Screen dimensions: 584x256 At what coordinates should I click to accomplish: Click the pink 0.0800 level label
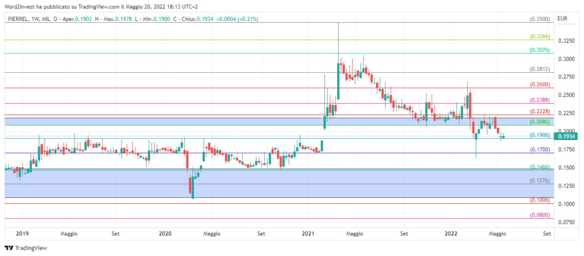coord(540,215)
